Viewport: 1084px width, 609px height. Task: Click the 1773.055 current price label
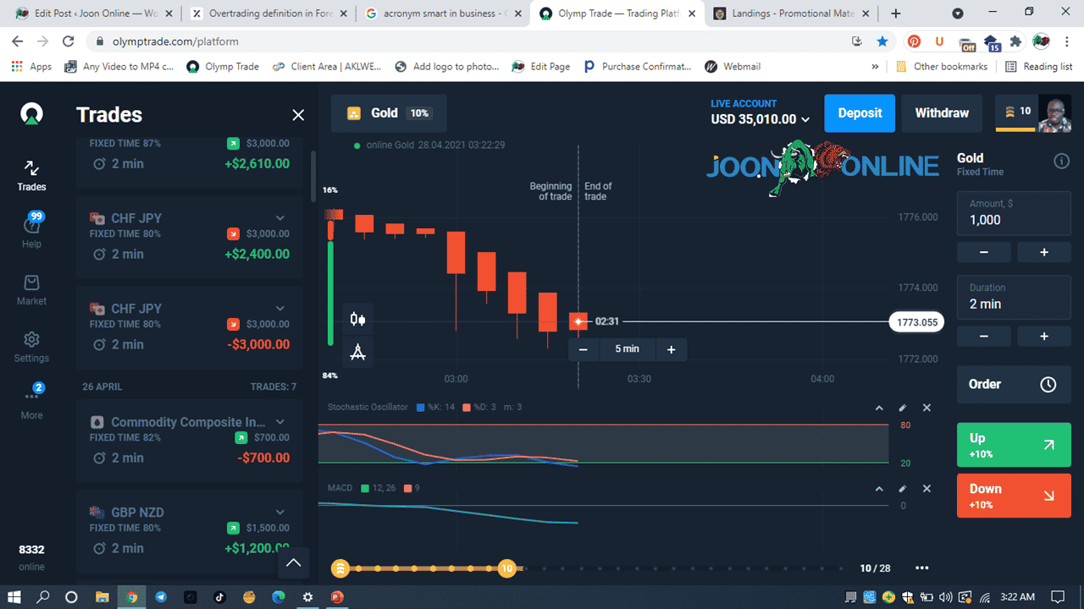pos(916,322)
